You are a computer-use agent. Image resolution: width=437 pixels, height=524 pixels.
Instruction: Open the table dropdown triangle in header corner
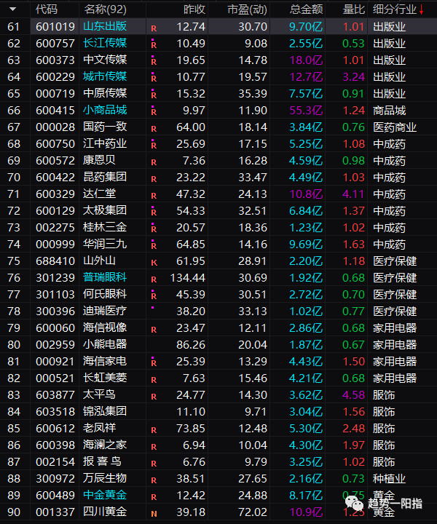coord(12,9)
